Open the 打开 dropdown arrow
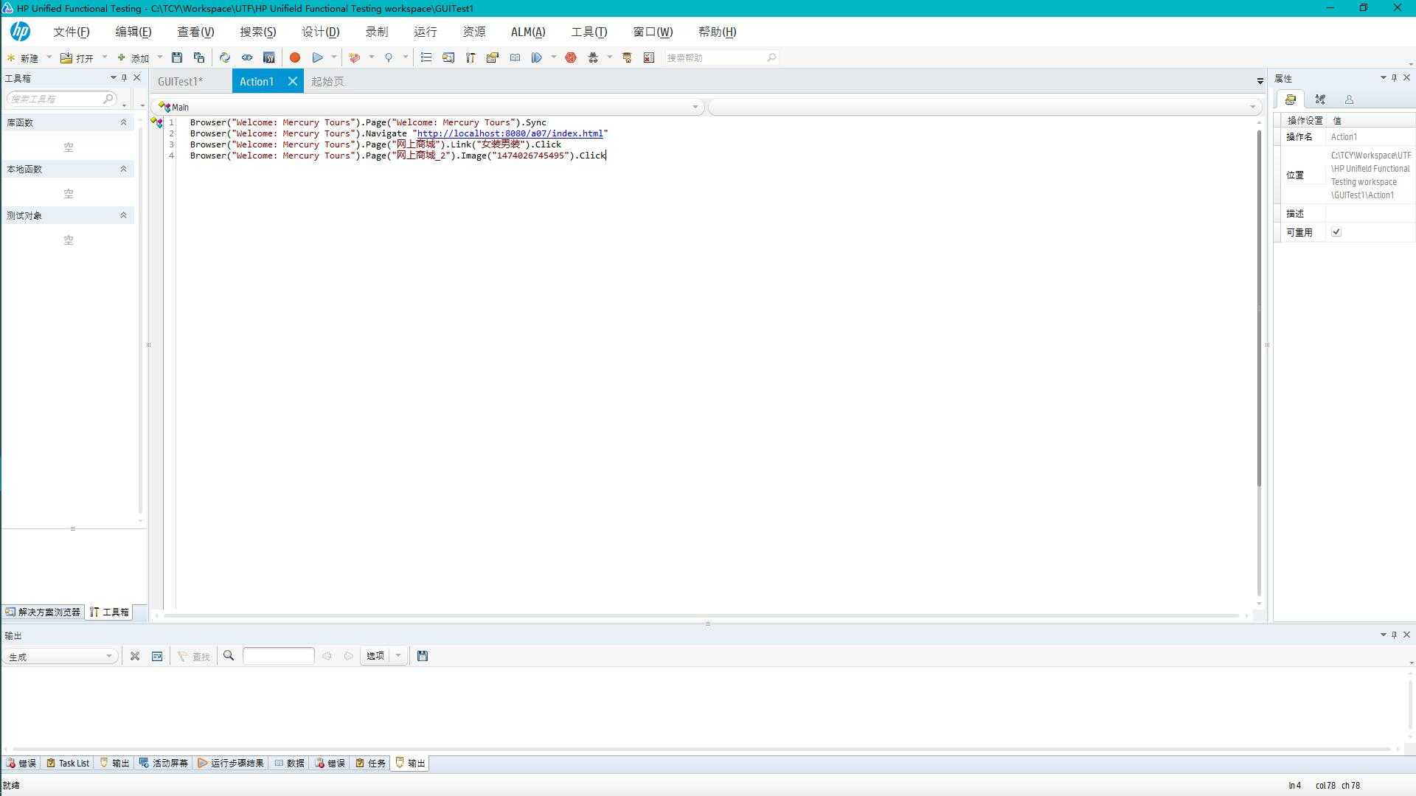The image size is (1416, 796). (105, 57)
